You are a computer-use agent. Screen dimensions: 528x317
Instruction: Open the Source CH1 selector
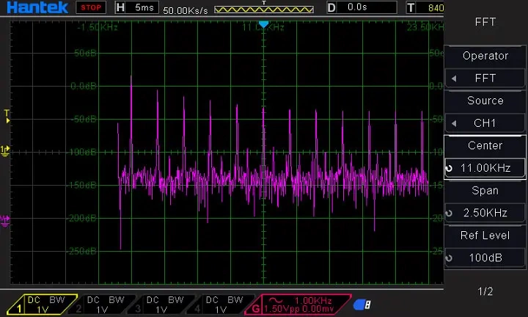pos(485,123)
